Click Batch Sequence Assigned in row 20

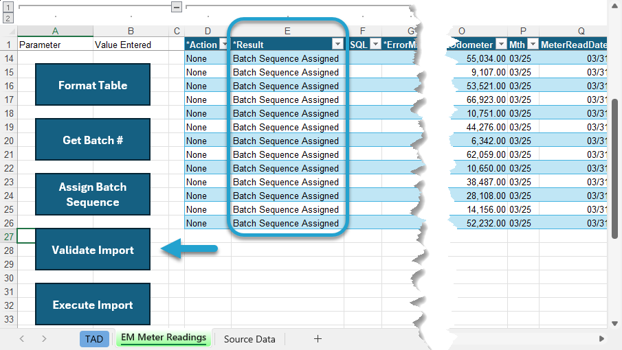pyautogui.click(x=286, y=141)
